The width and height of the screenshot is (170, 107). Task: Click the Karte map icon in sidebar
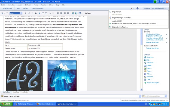[145, 69]
